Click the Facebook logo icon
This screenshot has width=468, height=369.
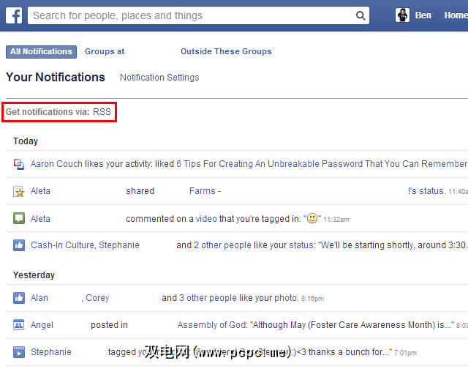[14, 15]
